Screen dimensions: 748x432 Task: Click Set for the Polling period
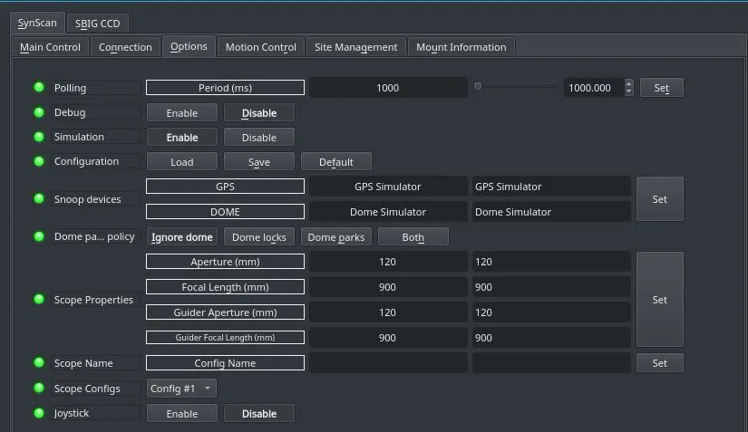tap(661, 88)
